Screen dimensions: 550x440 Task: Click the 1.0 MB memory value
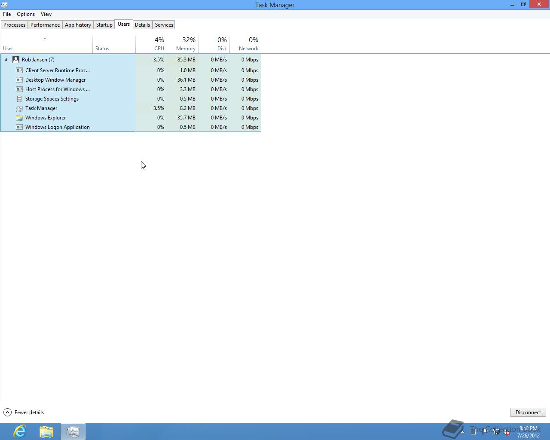188,70
